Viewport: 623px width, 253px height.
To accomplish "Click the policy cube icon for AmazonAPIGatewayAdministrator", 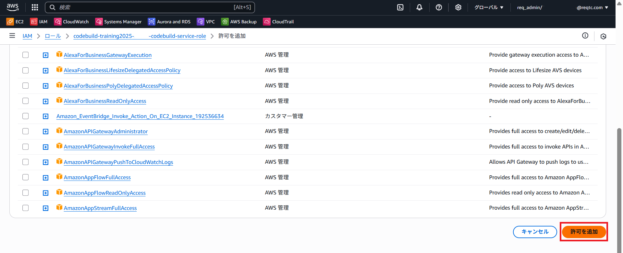I will click(59, 130).
